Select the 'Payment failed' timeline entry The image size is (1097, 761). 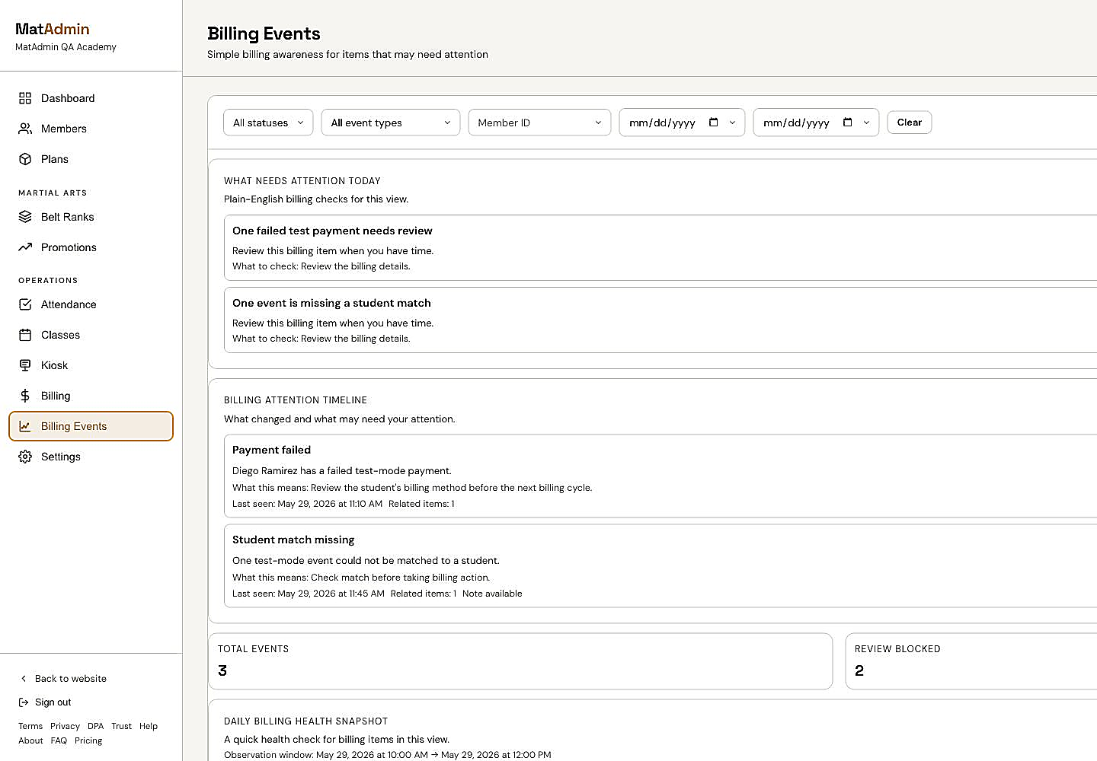[660, 476]
